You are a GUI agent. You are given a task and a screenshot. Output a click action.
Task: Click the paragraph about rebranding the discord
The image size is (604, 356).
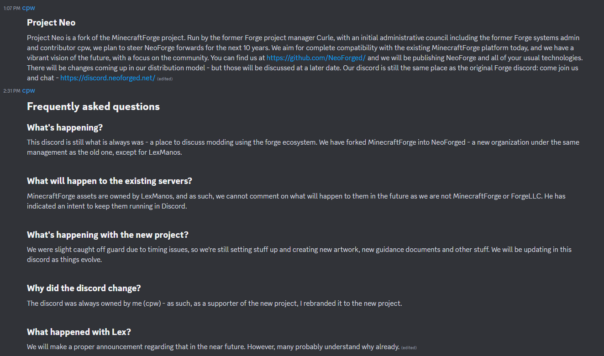coord(214,304)
